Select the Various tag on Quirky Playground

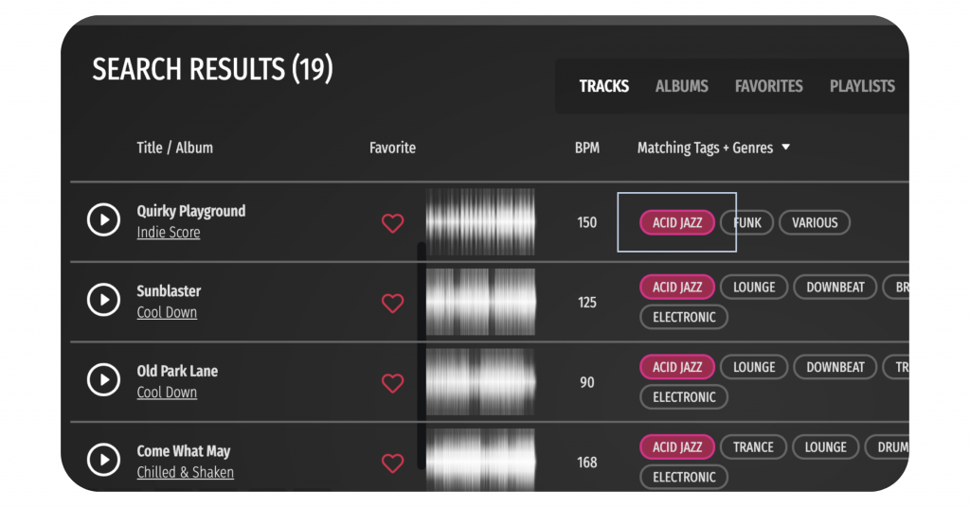[x=815, y=222]
